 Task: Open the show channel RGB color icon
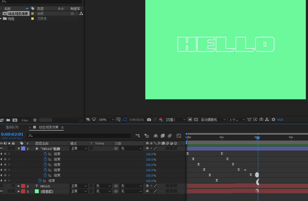[161, 120]
